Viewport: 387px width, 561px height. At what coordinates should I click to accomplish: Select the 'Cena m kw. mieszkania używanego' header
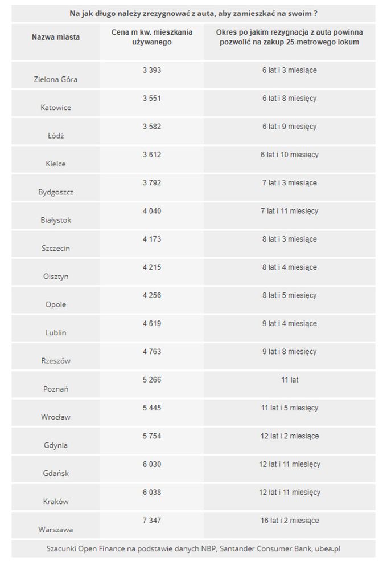pyautogui.click(x=152, y=37)
